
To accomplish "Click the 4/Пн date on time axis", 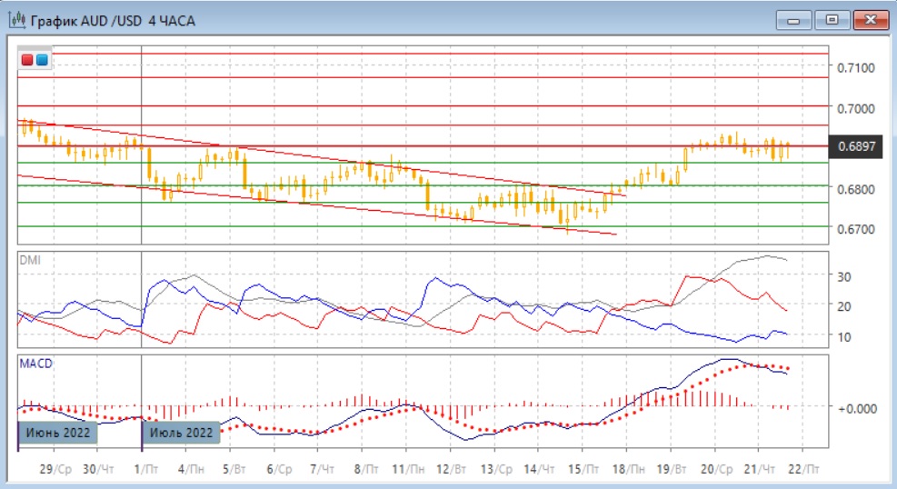I will point(190,468).
